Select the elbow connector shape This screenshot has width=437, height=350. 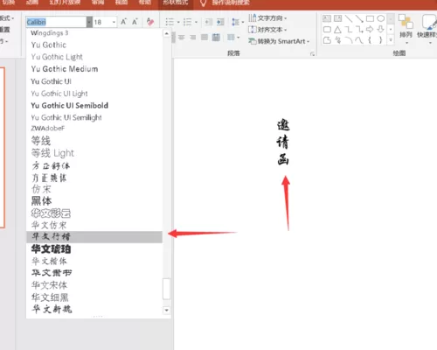pos(349,30)
